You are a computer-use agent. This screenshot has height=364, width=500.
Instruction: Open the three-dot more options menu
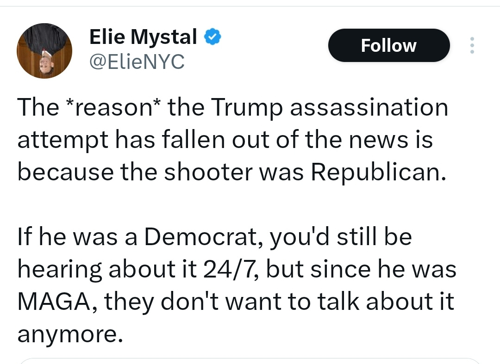click(x=472, y=45)
